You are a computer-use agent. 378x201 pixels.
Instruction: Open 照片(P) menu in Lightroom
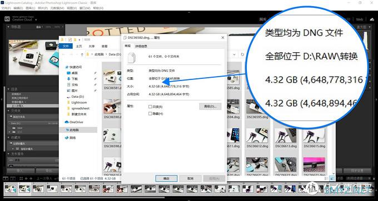43,8
